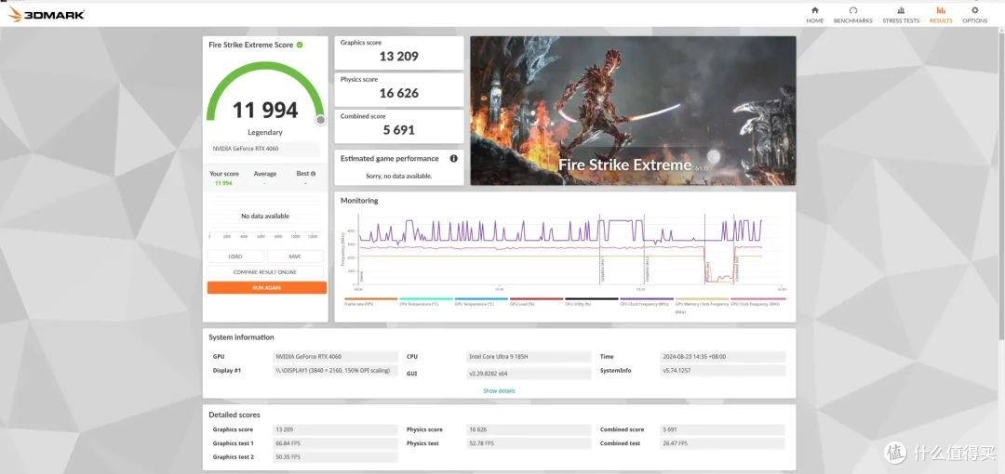The width and height of the screenshot is (1005, 474).
Task: Go to Stress Tests via its icon
Action: pyautogui.click(x=901, y=10)
